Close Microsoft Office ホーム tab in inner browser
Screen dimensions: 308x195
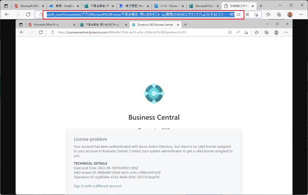pos(74,25)
